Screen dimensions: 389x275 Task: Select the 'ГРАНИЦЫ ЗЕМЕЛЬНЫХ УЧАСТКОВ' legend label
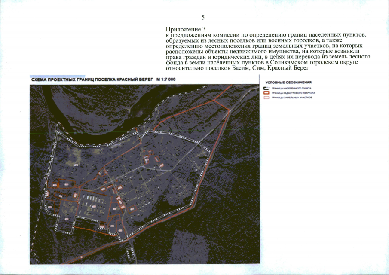(x=292, y=98)
